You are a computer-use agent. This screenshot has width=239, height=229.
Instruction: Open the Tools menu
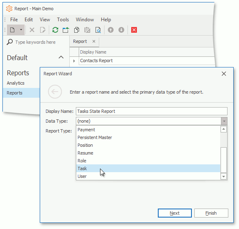pyautogui.click(x=63, y=20)
